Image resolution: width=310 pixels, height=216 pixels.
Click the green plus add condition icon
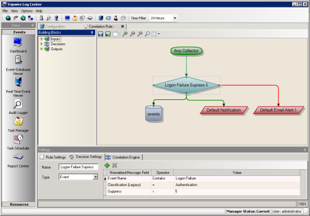107,165
